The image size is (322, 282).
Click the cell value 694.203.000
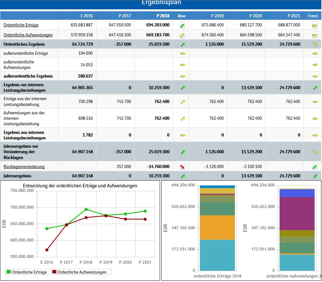(158, 25)
